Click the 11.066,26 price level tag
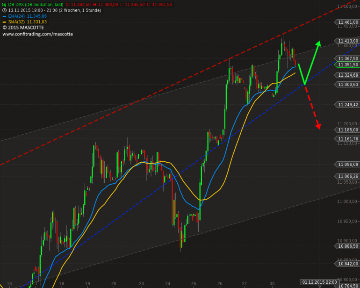The height and width of the screenshot is (288, 360). (x=347, y=176)
